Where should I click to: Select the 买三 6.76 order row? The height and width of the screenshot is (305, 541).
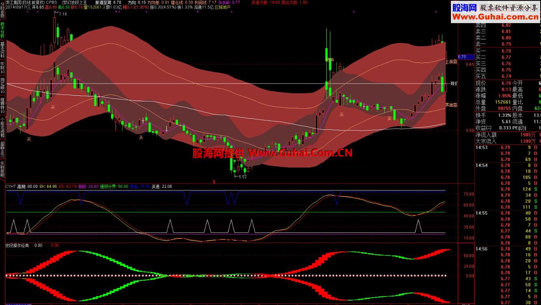point(508,64)
